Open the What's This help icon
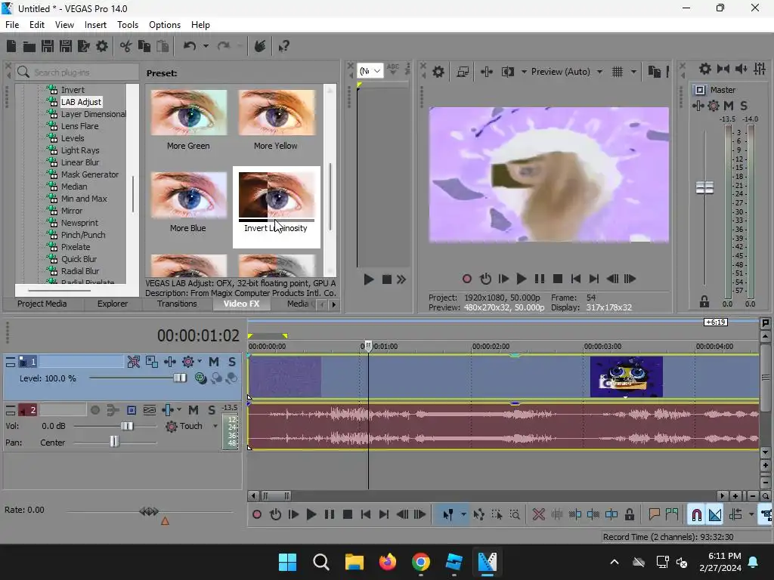This screenshot has width=774, height=580. click(x=283, y=46)
